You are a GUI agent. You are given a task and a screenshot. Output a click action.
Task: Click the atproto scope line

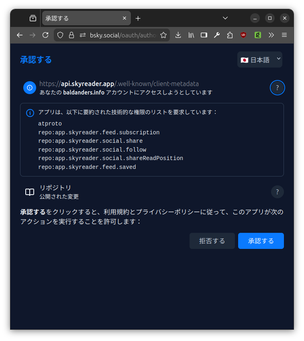(50, 124)
